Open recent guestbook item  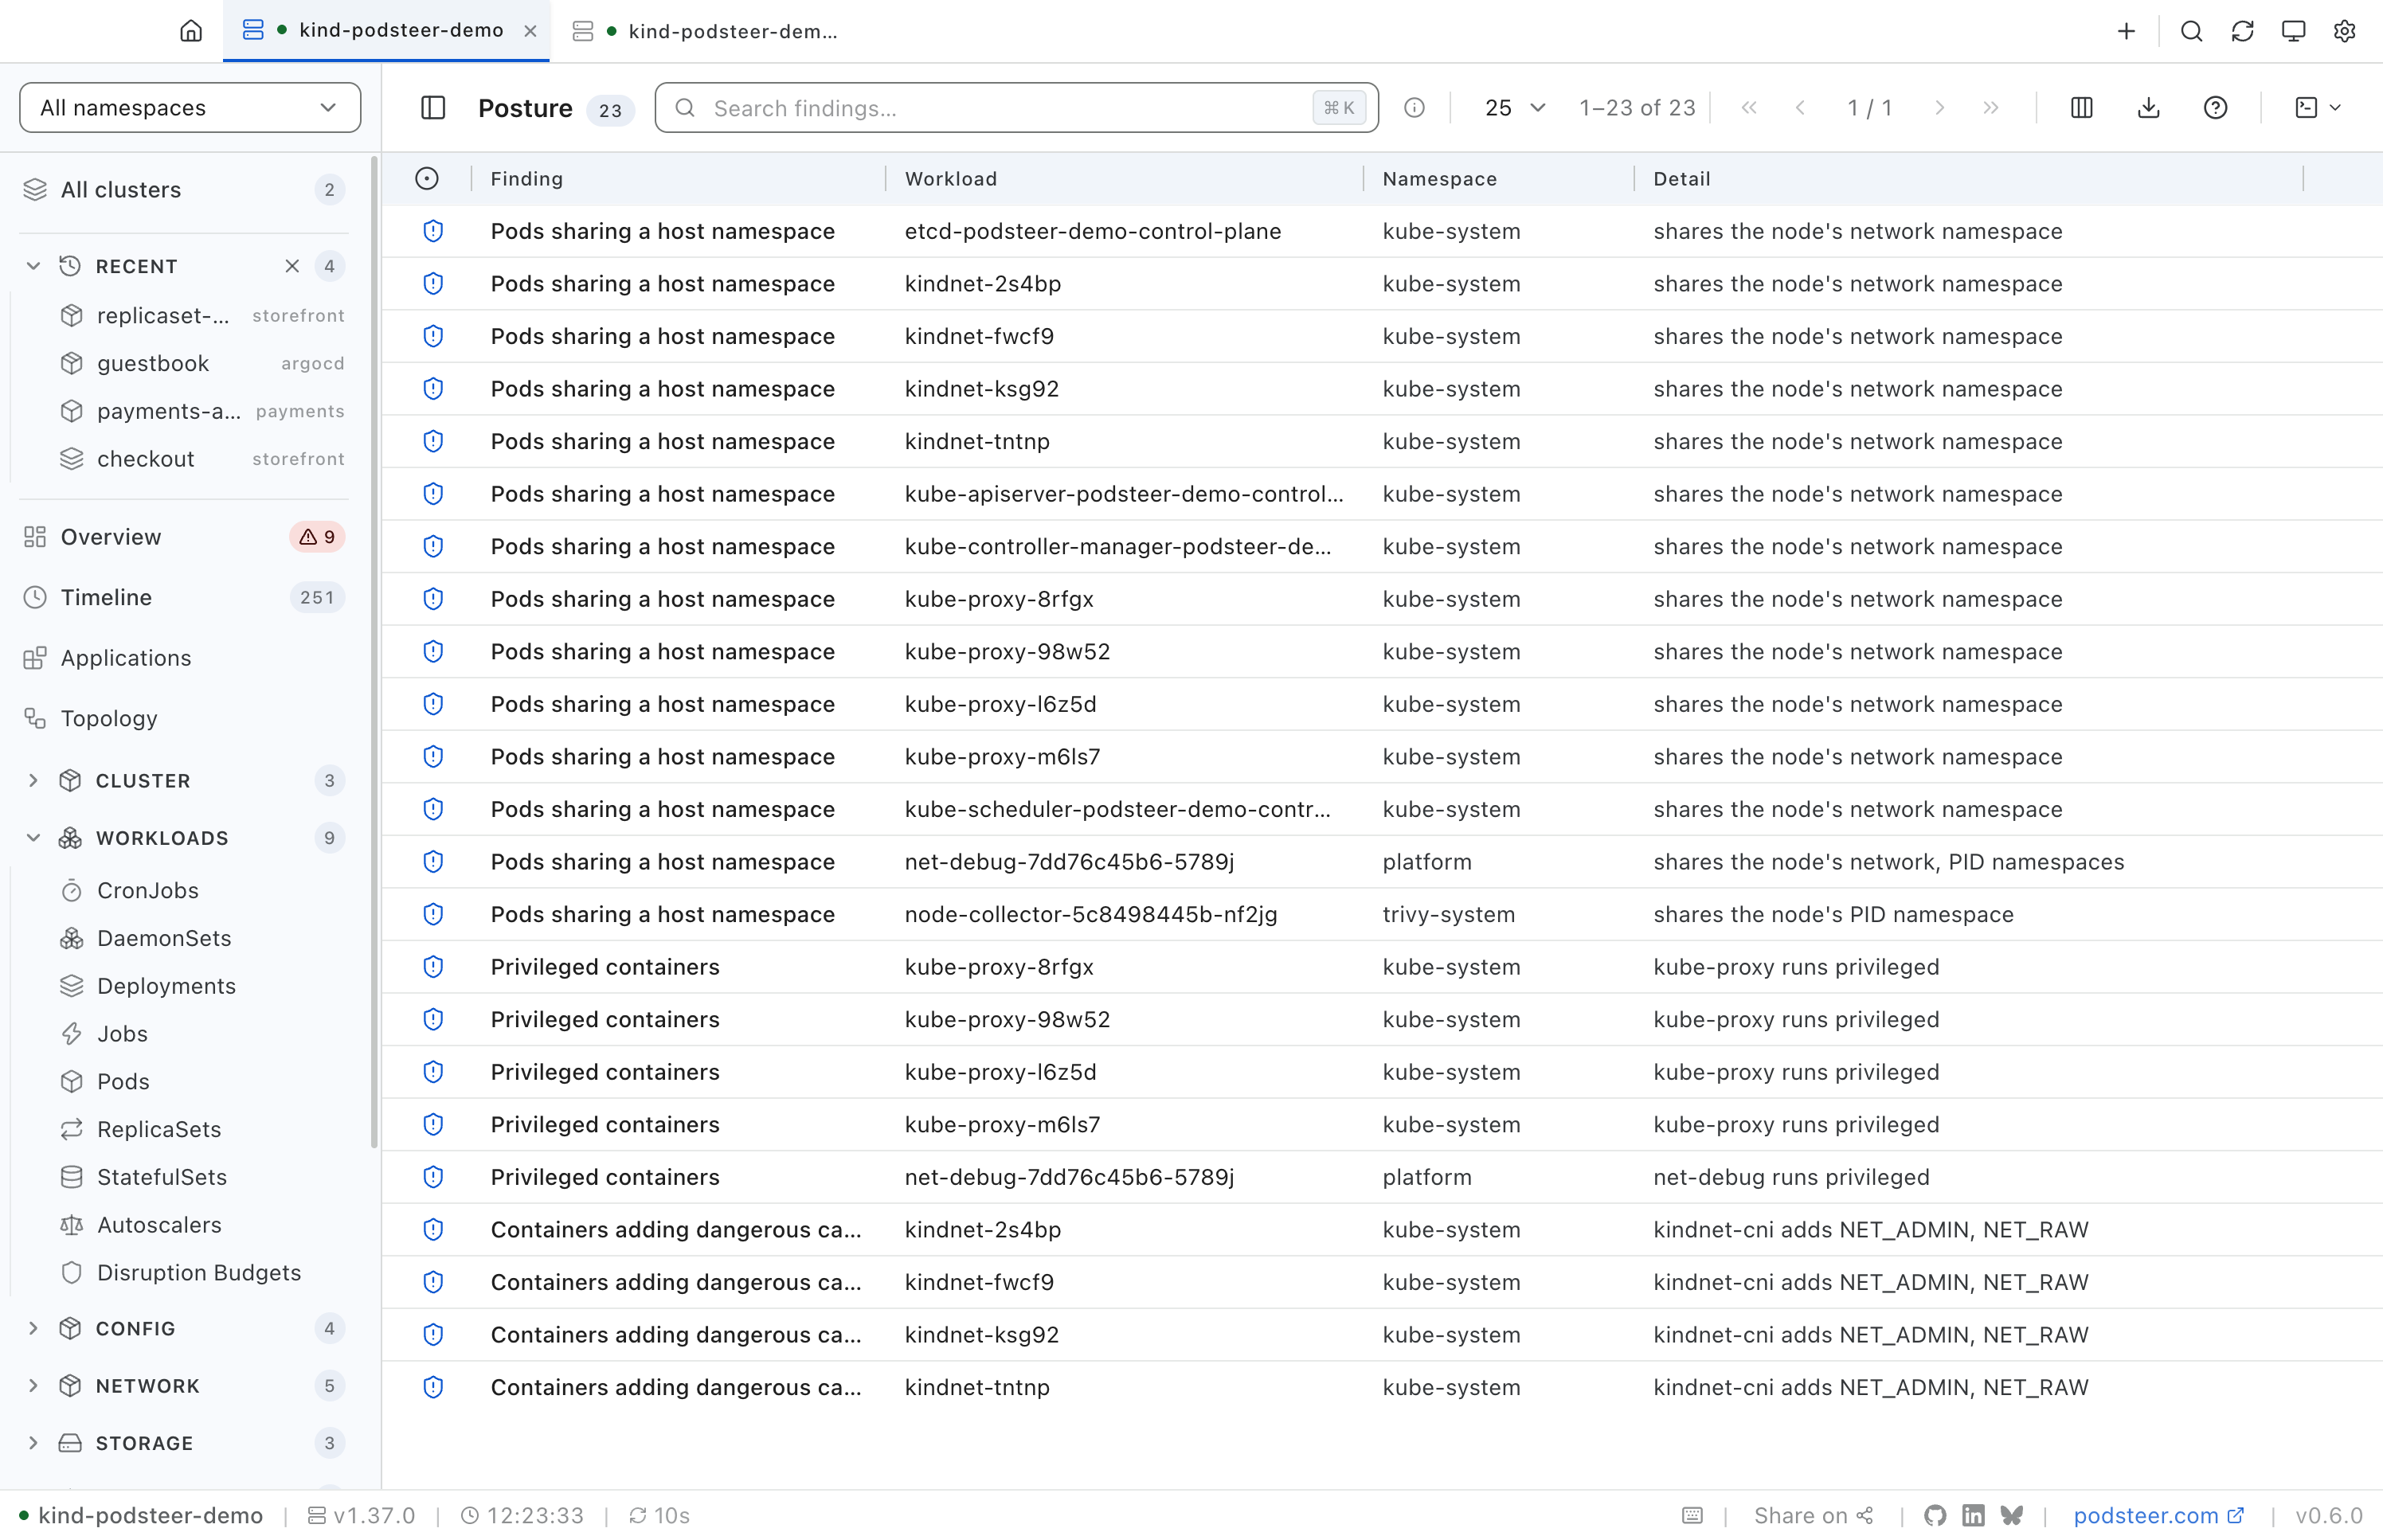coord(203,363)
